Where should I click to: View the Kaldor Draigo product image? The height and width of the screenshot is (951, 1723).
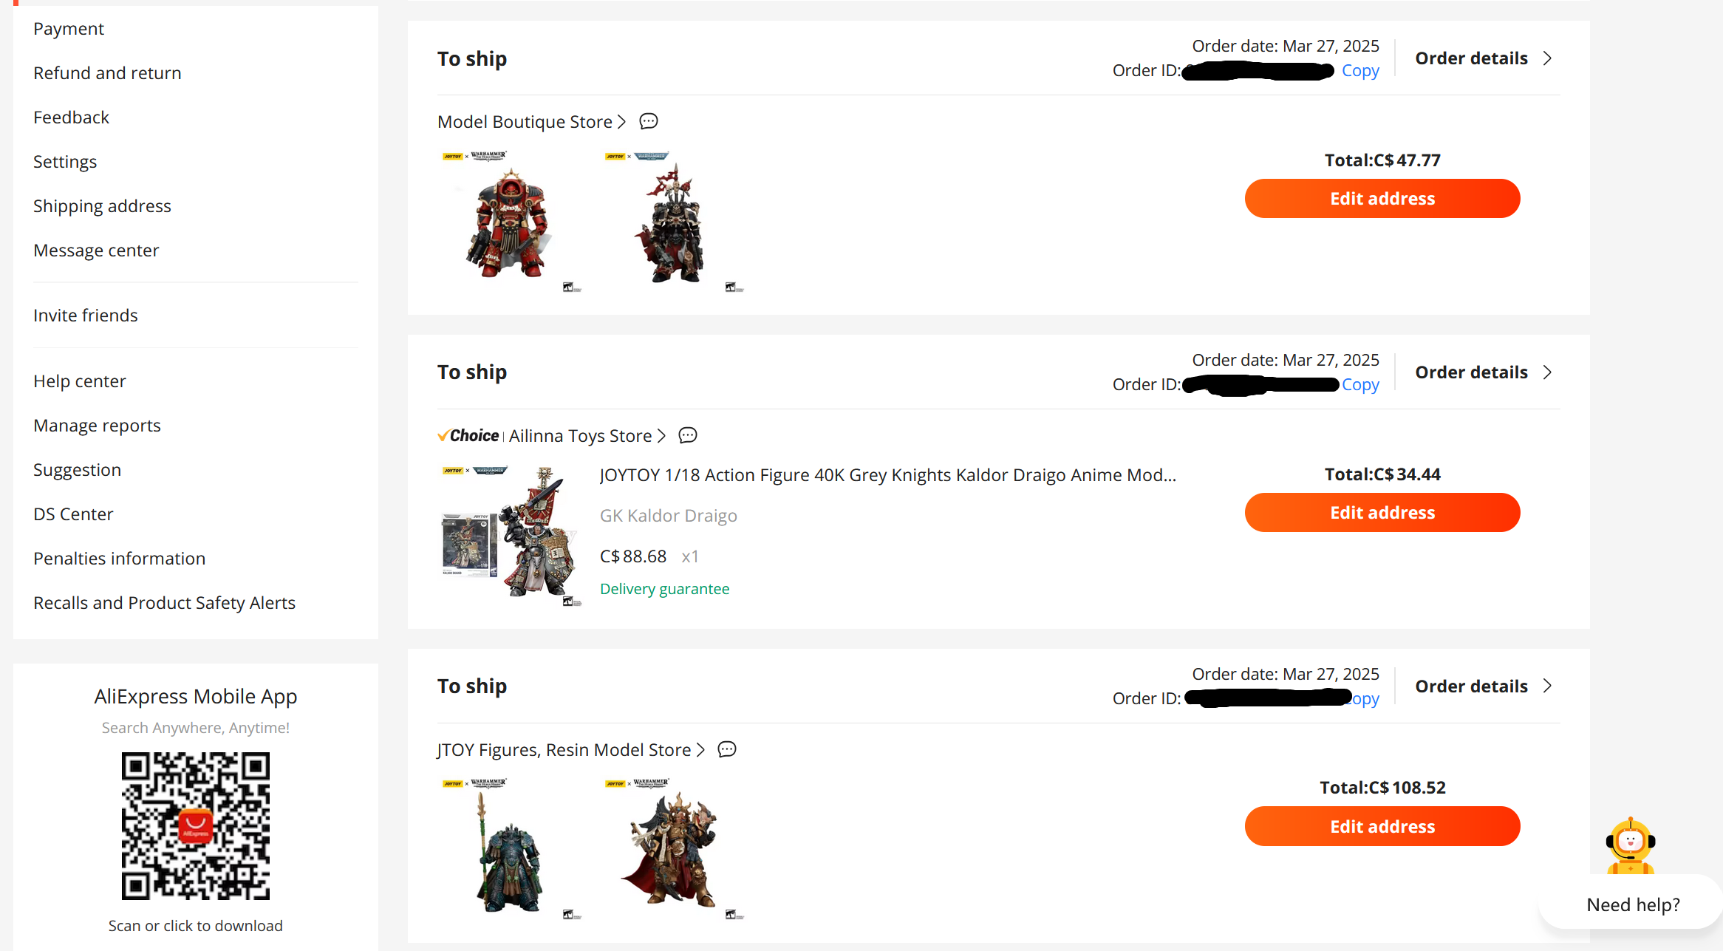pyautogui.click(x=511, y=536)
